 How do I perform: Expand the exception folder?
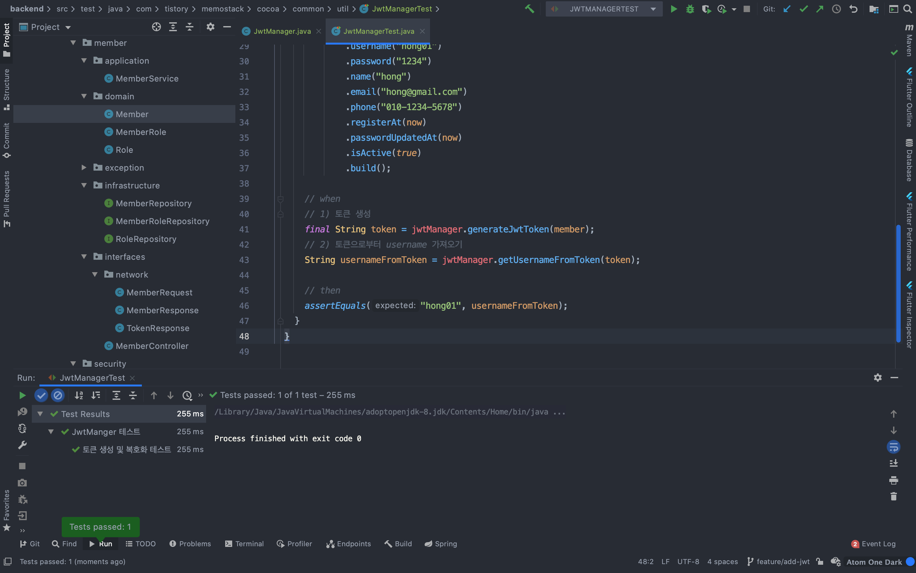84,167
